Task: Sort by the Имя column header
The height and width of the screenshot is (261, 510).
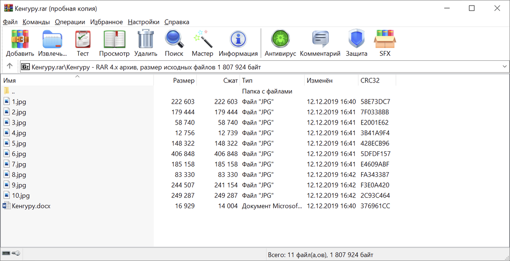Action: pyautogui.click(x=77, y=80)
